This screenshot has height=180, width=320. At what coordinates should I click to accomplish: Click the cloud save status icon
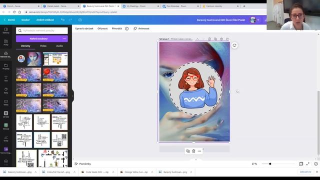coord(80,20)
